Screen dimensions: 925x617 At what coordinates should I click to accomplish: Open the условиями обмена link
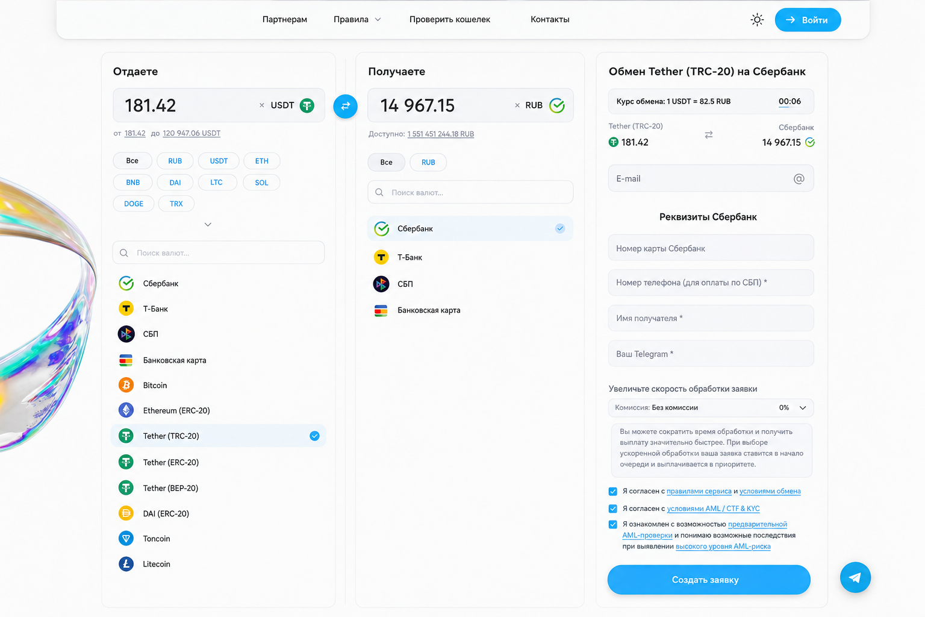pos(770,492)
